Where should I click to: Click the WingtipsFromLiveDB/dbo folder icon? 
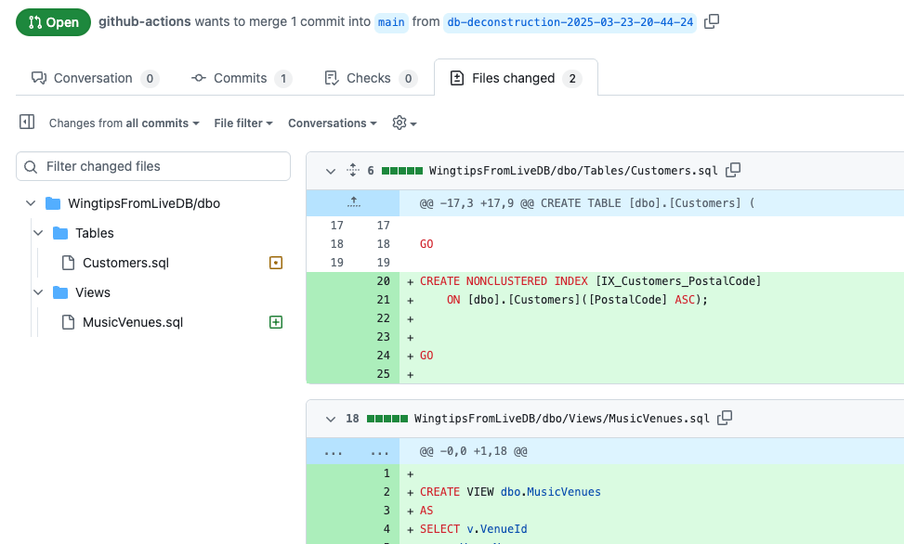coord(52,203)
